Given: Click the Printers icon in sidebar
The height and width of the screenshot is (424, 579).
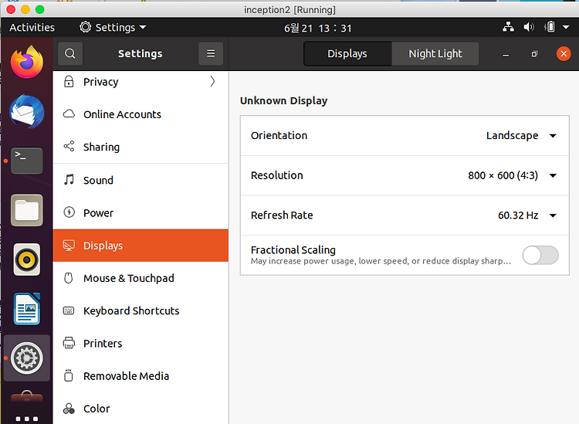Looking at the screenshot, I should (x=69, y=343).
